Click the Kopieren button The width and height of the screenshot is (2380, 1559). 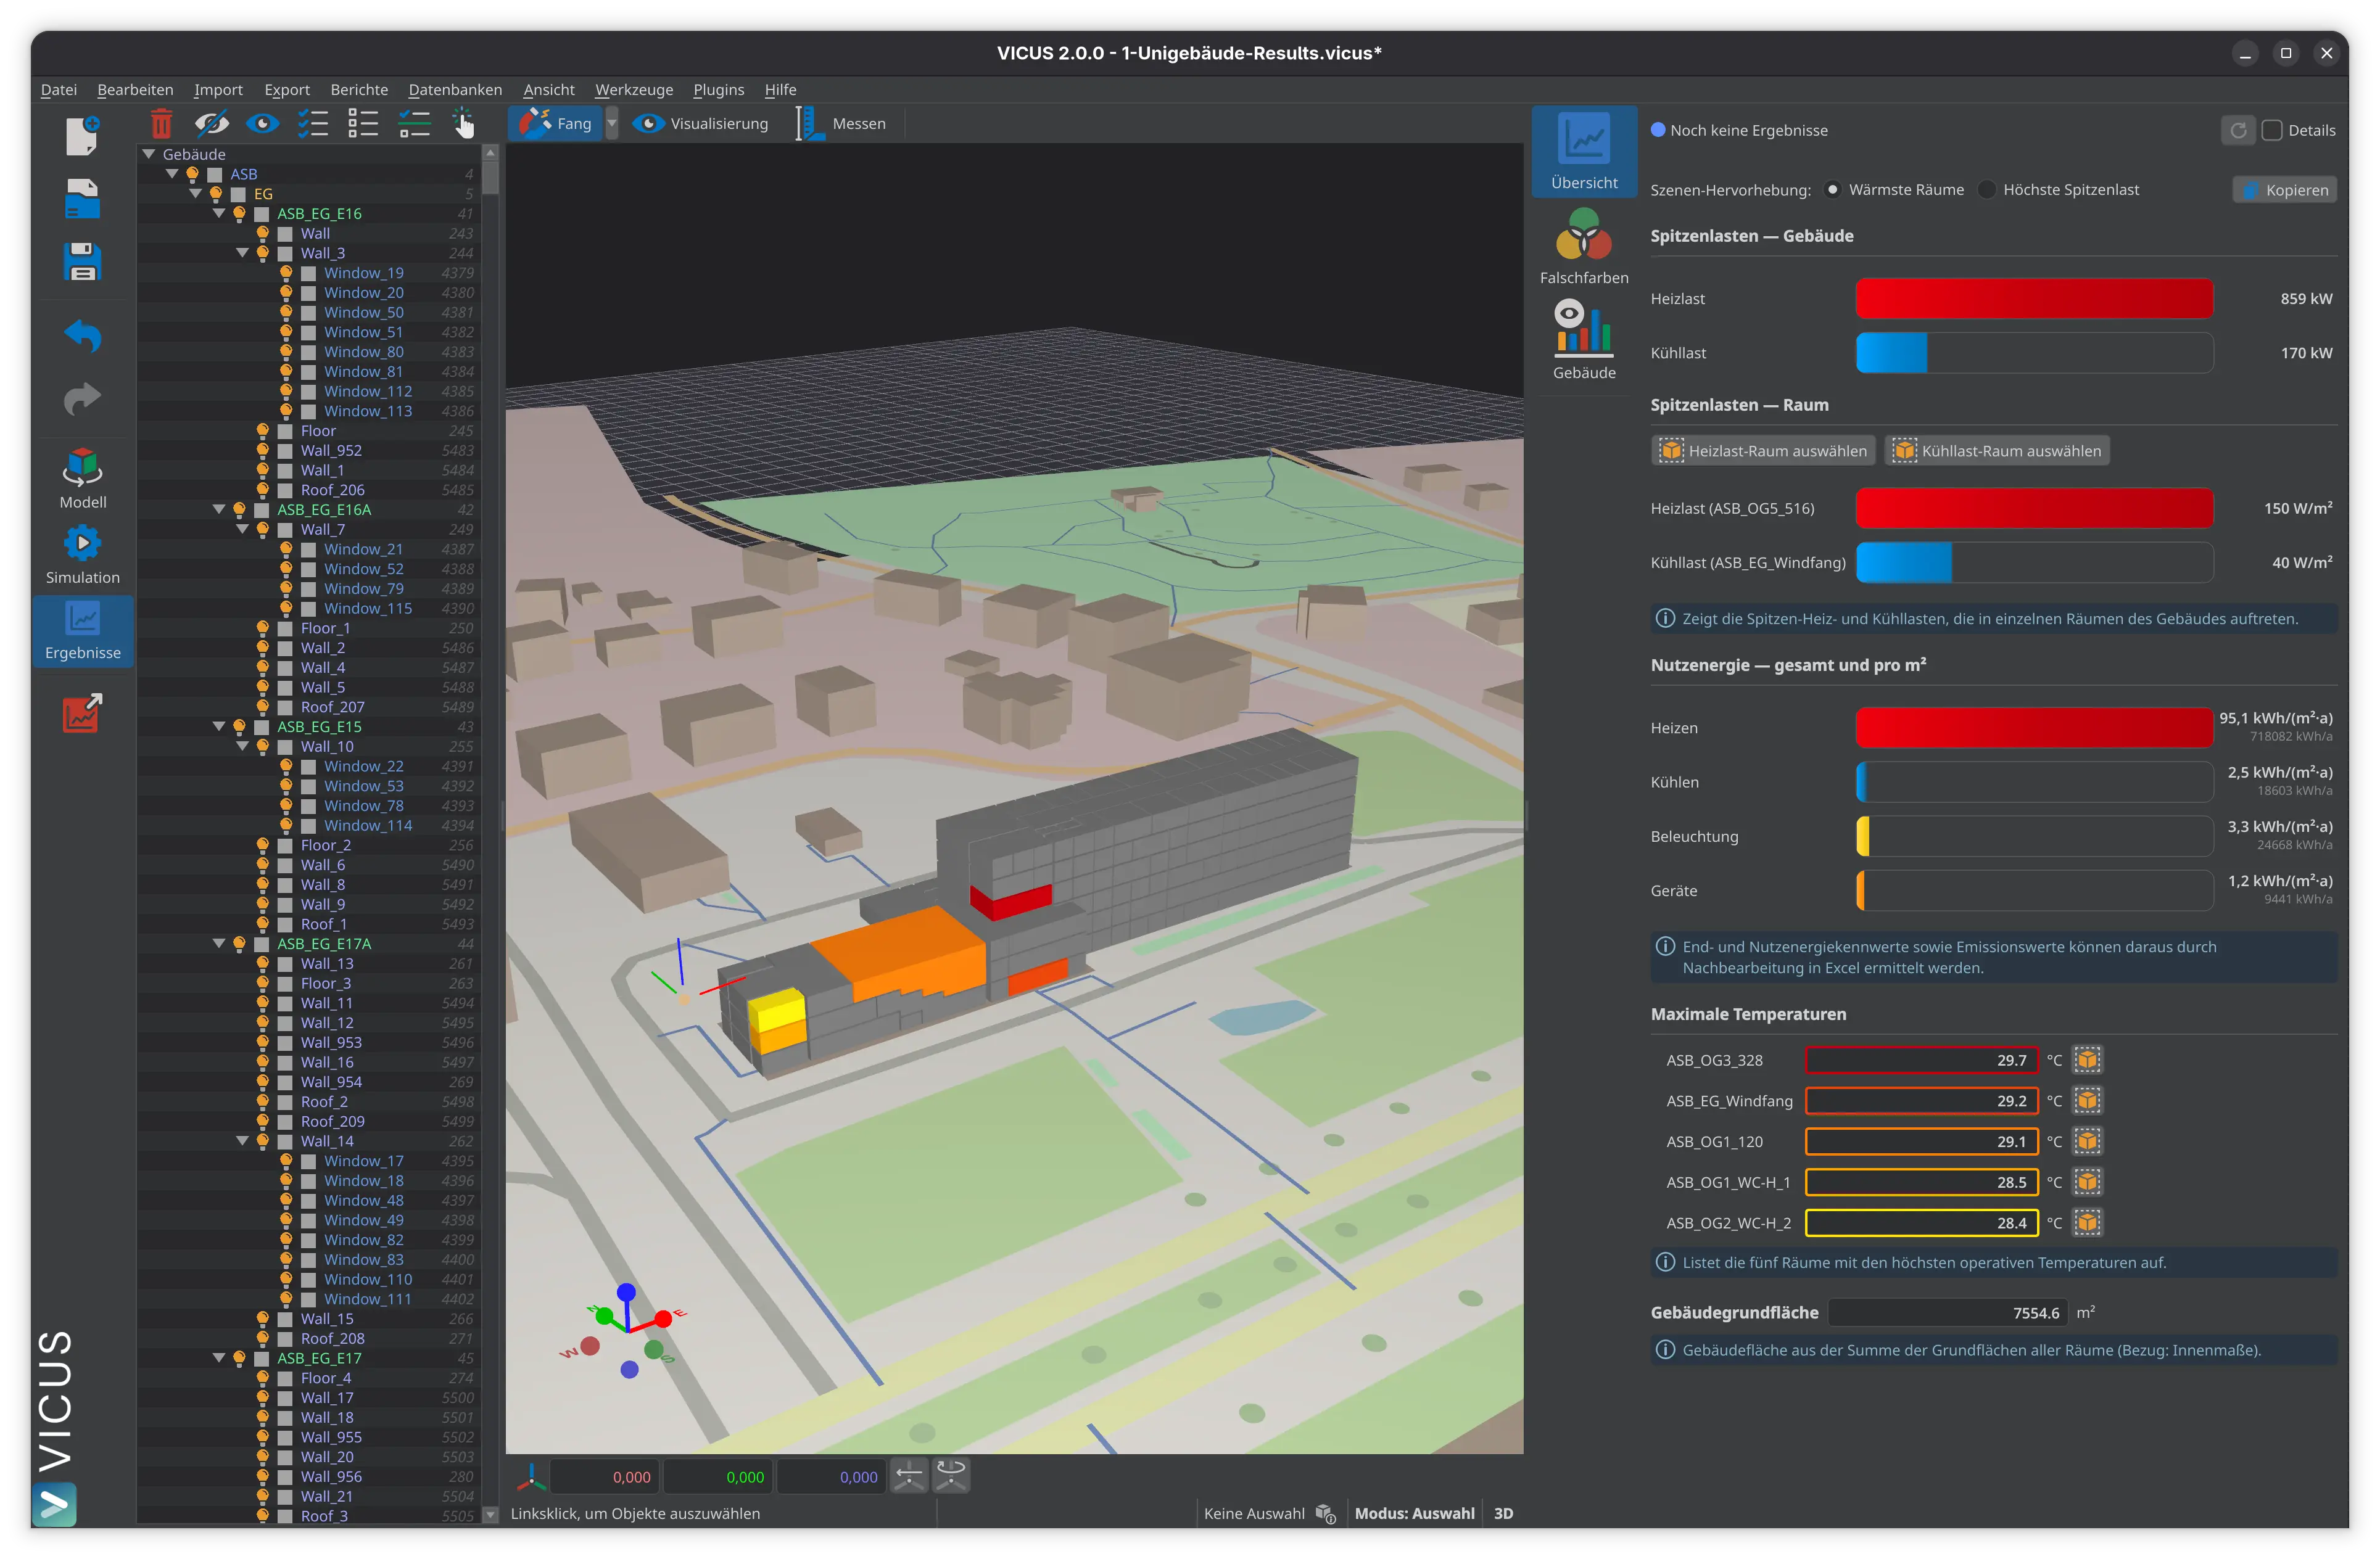pyautogui.click(x=2284, y=190)
